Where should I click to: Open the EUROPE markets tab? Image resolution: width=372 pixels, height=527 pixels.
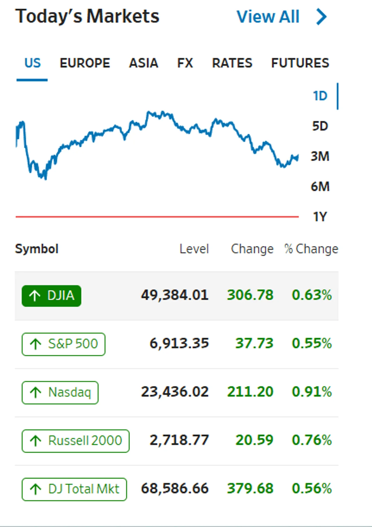(x=85, y=63)
